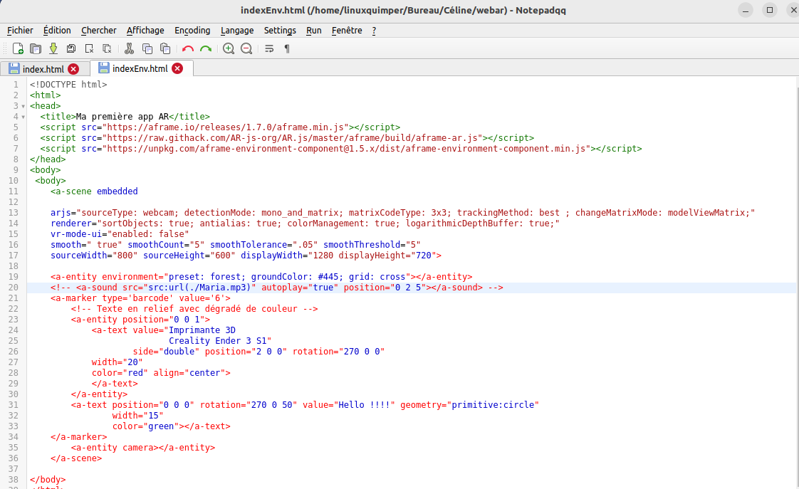
Task: Switch to the index.html tab
Action: point(44,69)
